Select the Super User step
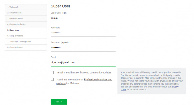The width and height of the screenshot is (194, 105). pos(26,30)
